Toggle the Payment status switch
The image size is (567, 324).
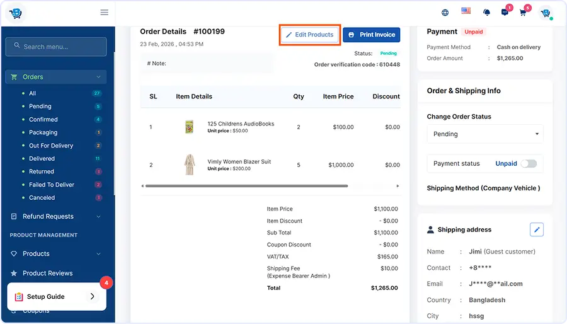pyautogui.click(x=529, y=163)
